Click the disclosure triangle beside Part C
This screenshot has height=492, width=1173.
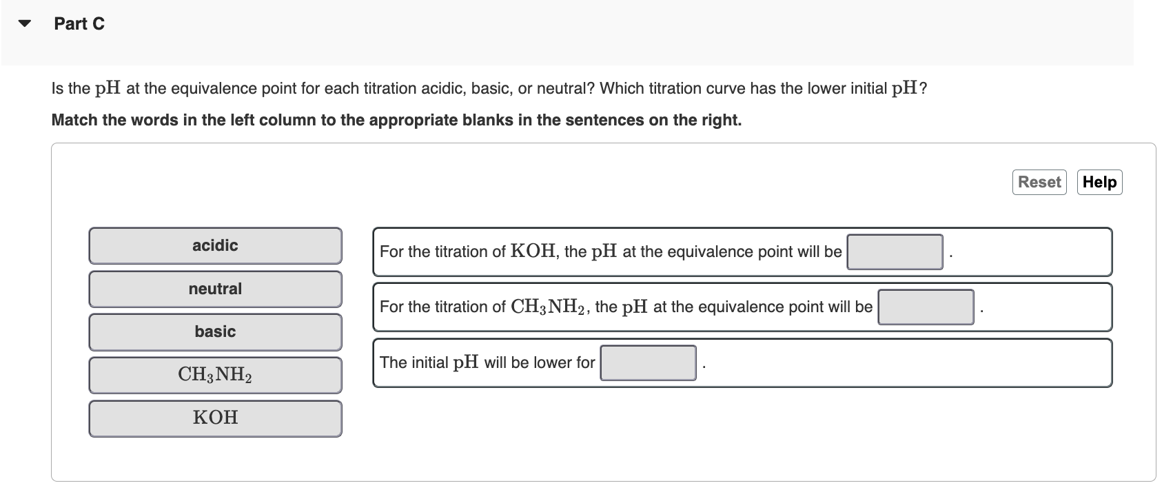point(23,23)
